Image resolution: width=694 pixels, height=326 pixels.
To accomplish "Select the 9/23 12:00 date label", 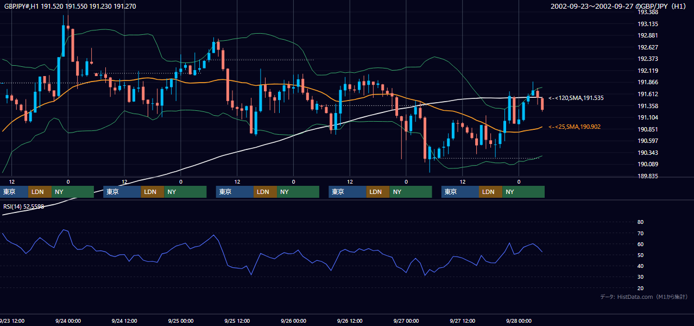I will (11, 321).
